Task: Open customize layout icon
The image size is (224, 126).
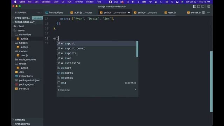Action: tap(209, 7)
